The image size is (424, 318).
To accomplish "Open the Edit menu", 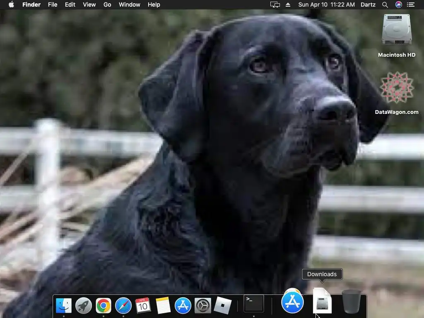I will pos(70,5).
